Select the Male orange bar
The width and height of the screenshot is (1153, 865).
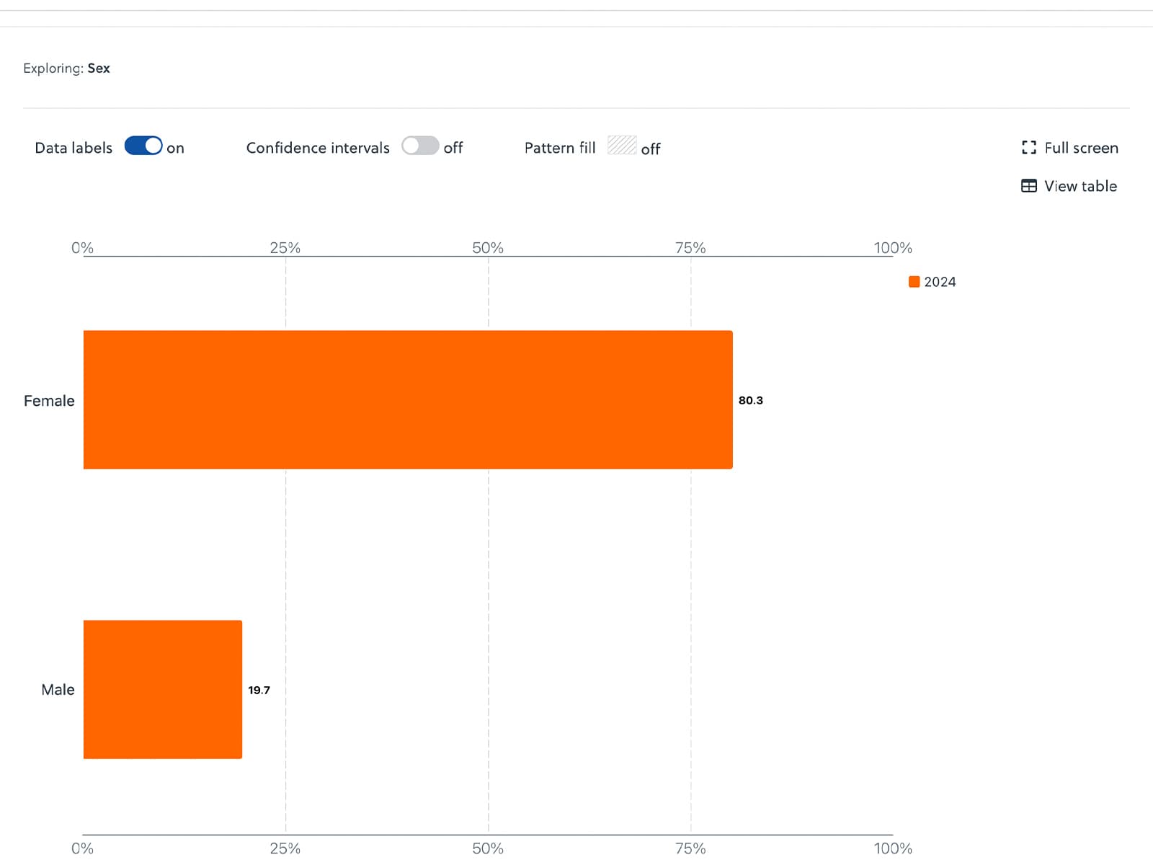pyautogui.click(x=163, y=689)
